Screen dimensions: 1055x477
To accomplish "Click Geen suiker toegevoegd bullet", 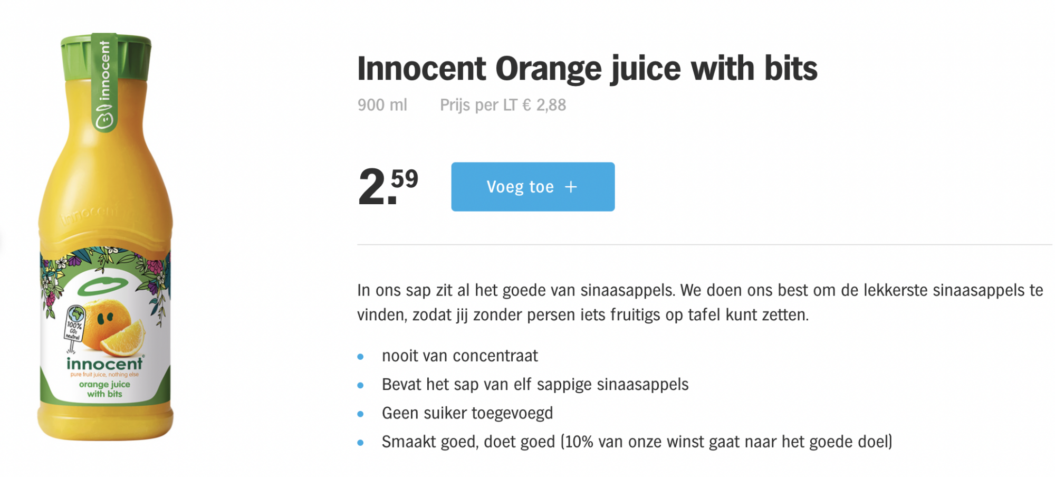I will point(467,413).
